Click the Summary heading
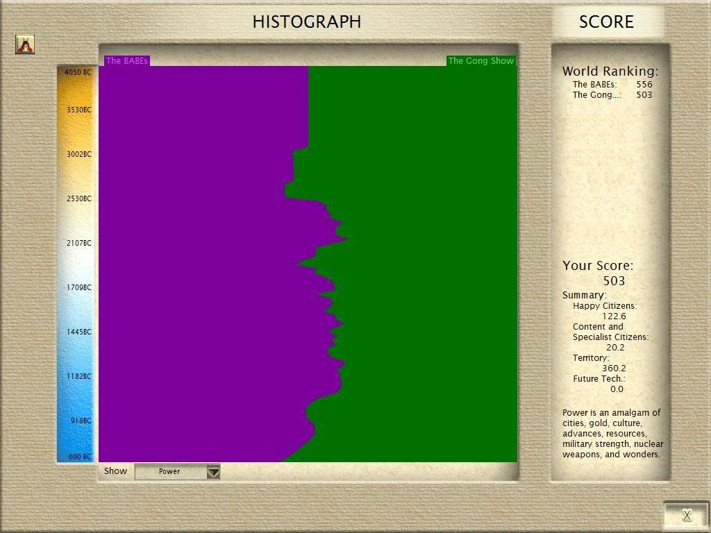 pos(584,295)
